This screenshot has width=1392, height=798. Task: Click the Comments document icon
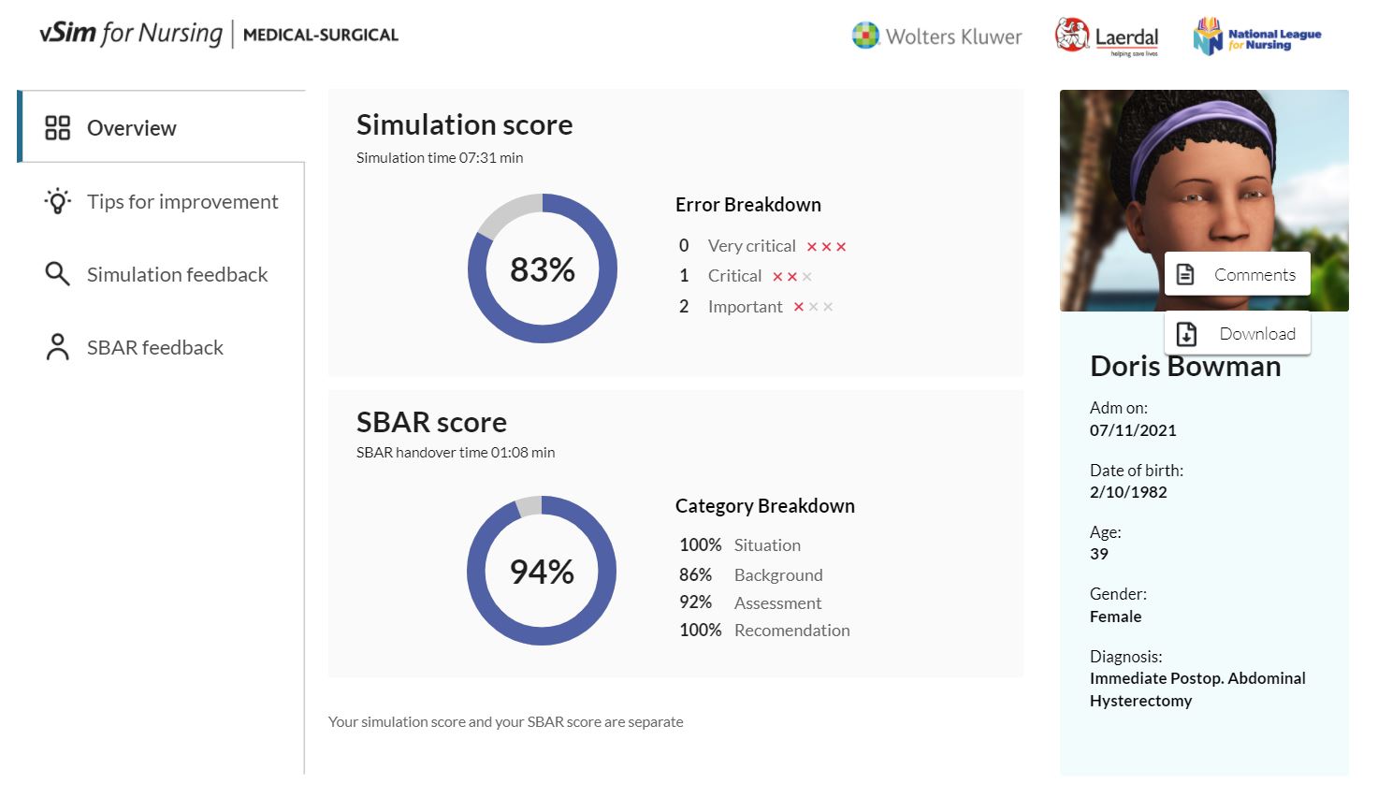1185,274
